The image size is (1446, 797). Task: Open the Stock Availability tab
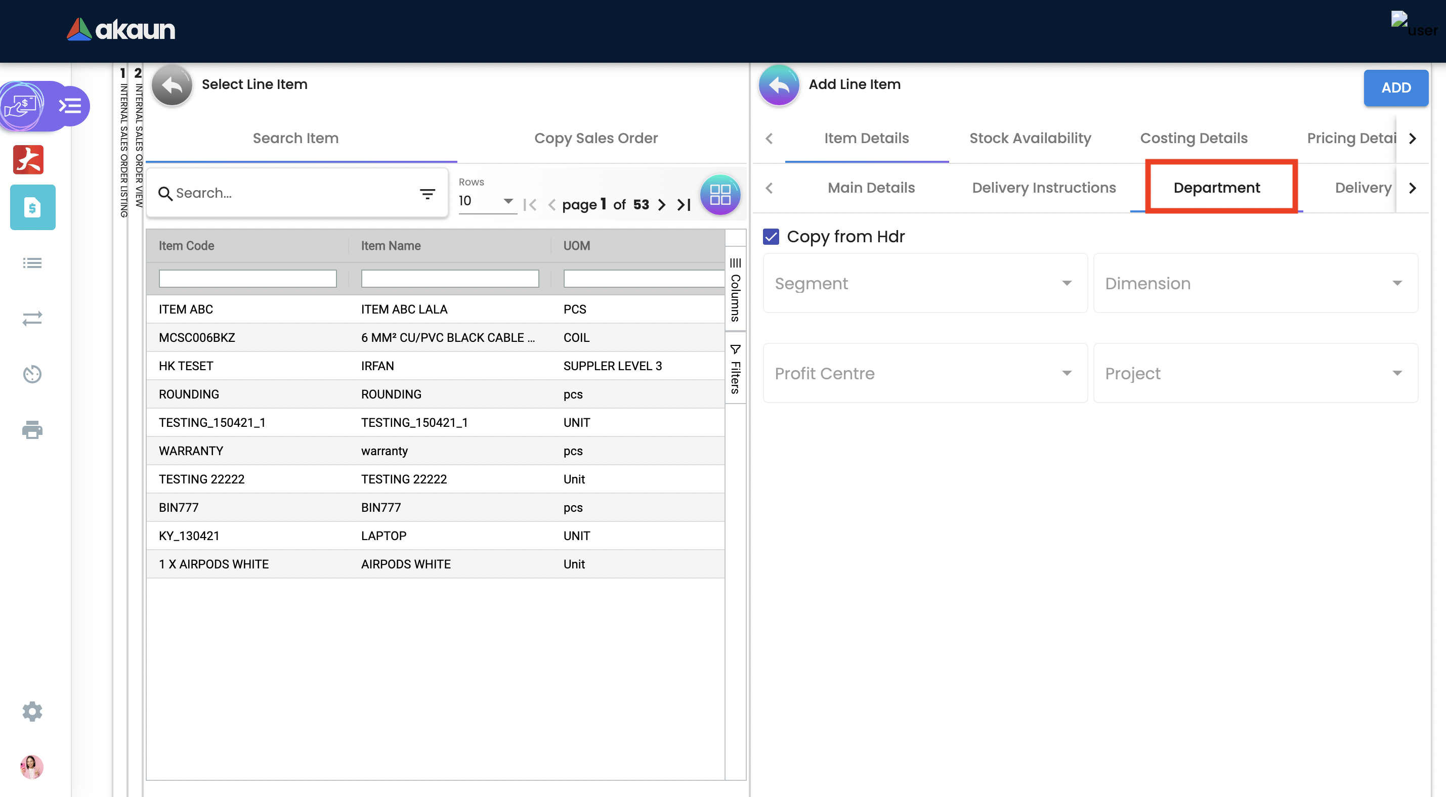coord(1030,138)
